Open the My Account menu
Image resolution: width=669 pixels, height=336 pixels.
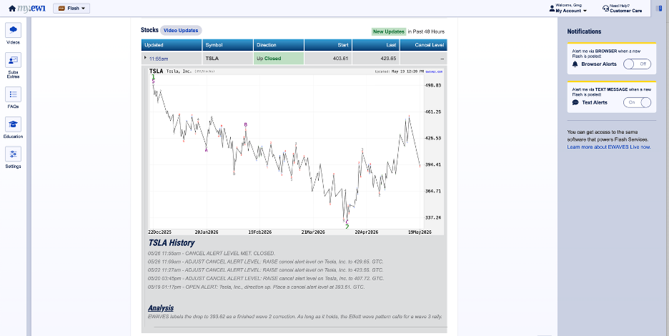click(x=568, y=8)
